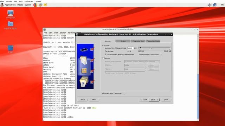Click the Файл menu of the VM window

(x=2, y=1)
